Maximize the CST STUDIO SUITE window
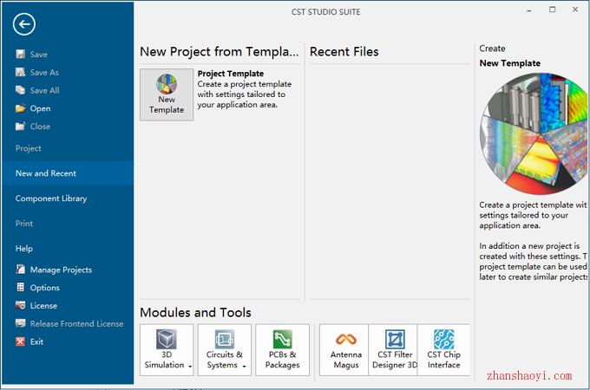Screen dimensions: 590x390 pos(553,10)
